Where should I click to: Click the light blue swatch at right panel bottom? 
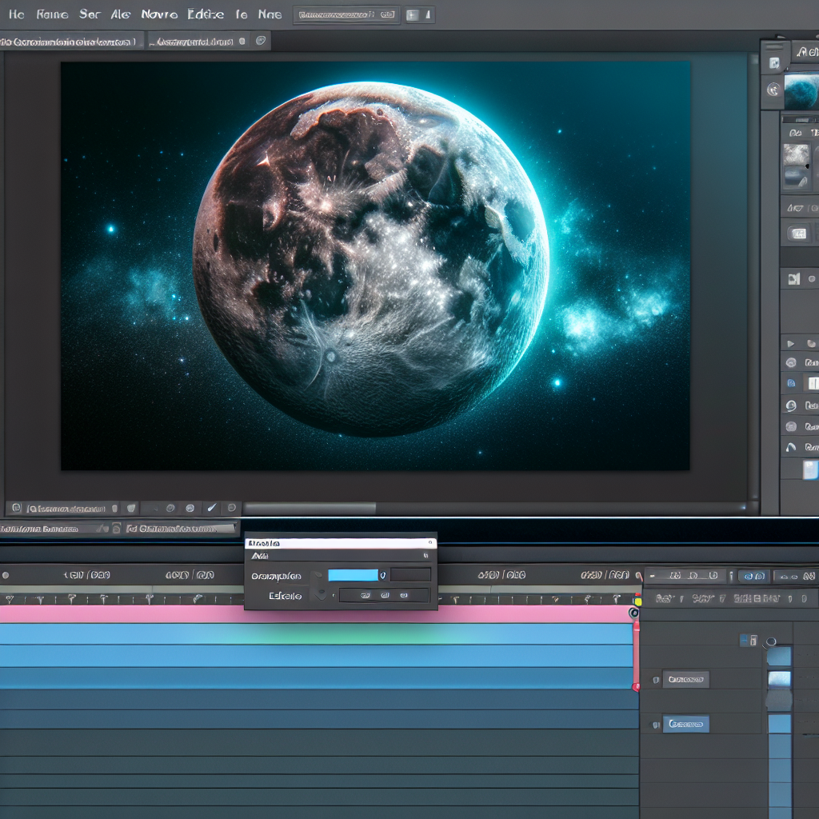[x=810, y=469]
